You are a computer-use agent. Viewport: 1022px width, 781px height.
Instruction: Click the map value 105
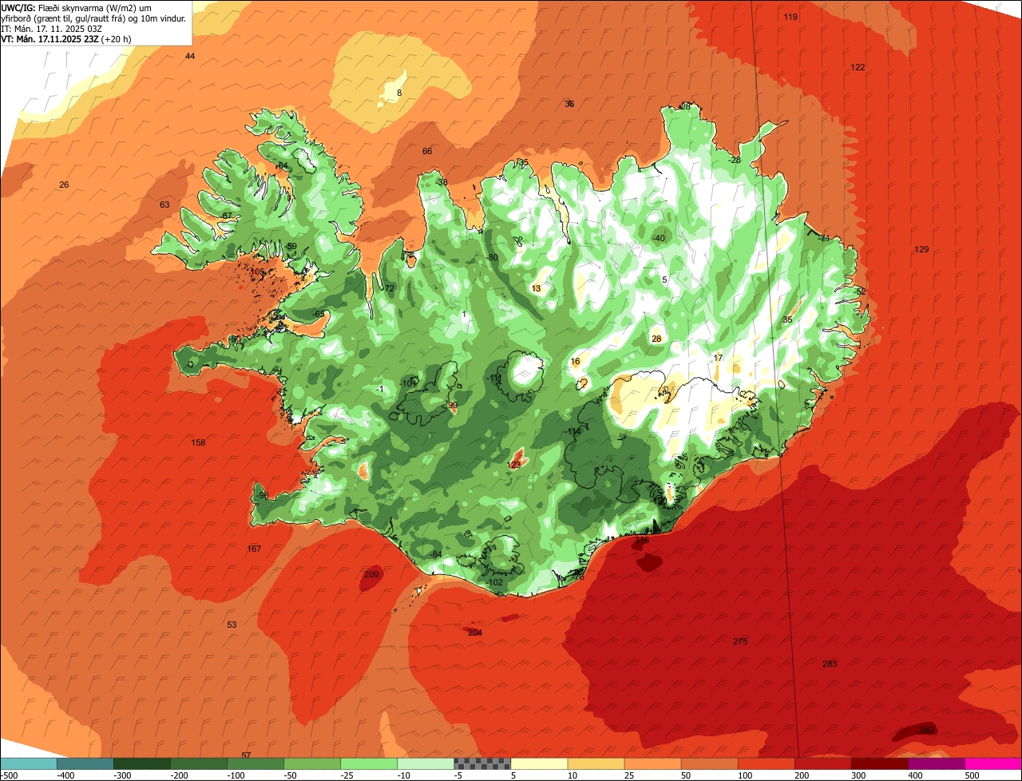(x=258, y=272)
